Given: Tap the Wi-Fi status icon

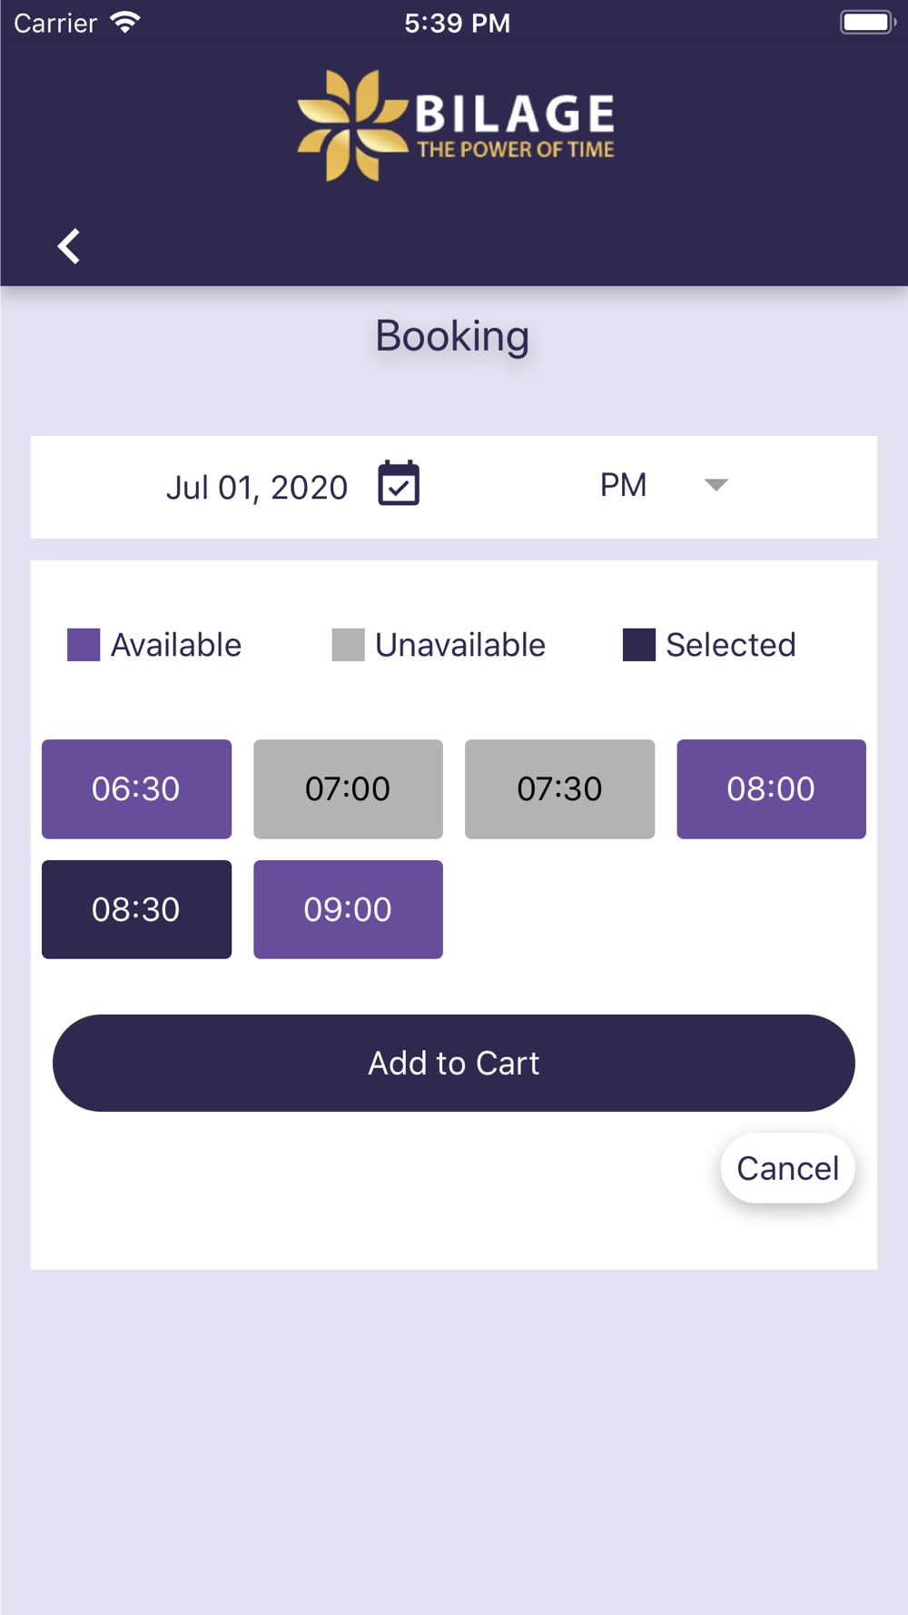Looking at the screenshot, I should point(125,23).
